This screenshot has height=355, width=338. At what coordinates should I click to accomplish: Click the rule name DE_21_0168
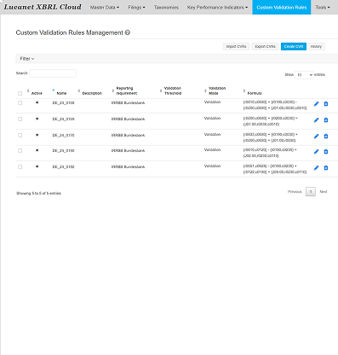(x=63, y=102)
